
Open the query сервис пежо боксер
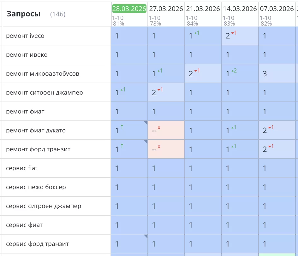pyautogui.click(x=36, y=187)
